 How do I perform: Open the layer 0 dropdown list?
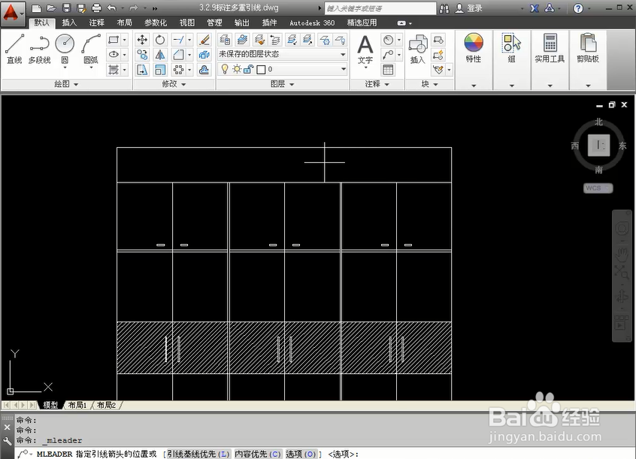click(343, 69)
